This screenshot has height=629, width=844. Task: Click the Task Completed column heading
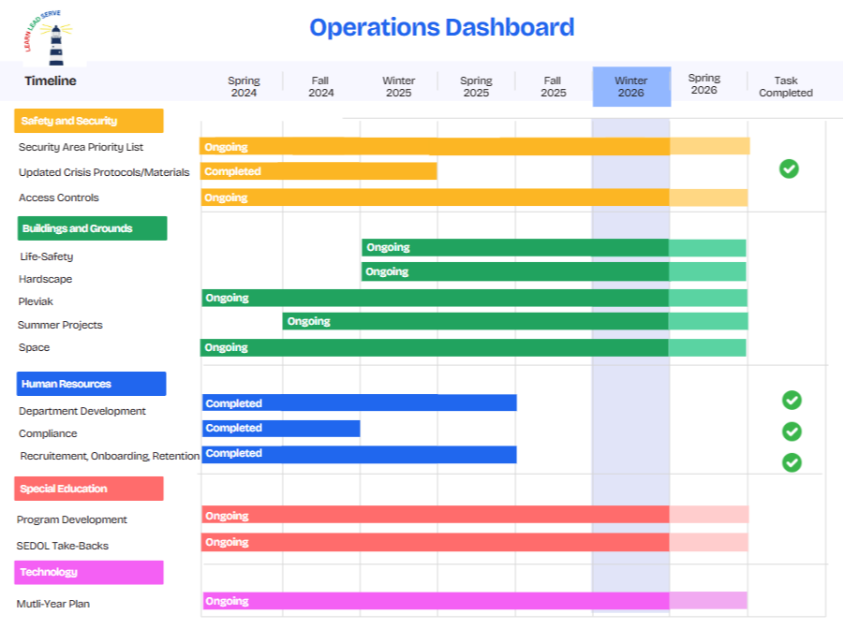tap(785, 86)
